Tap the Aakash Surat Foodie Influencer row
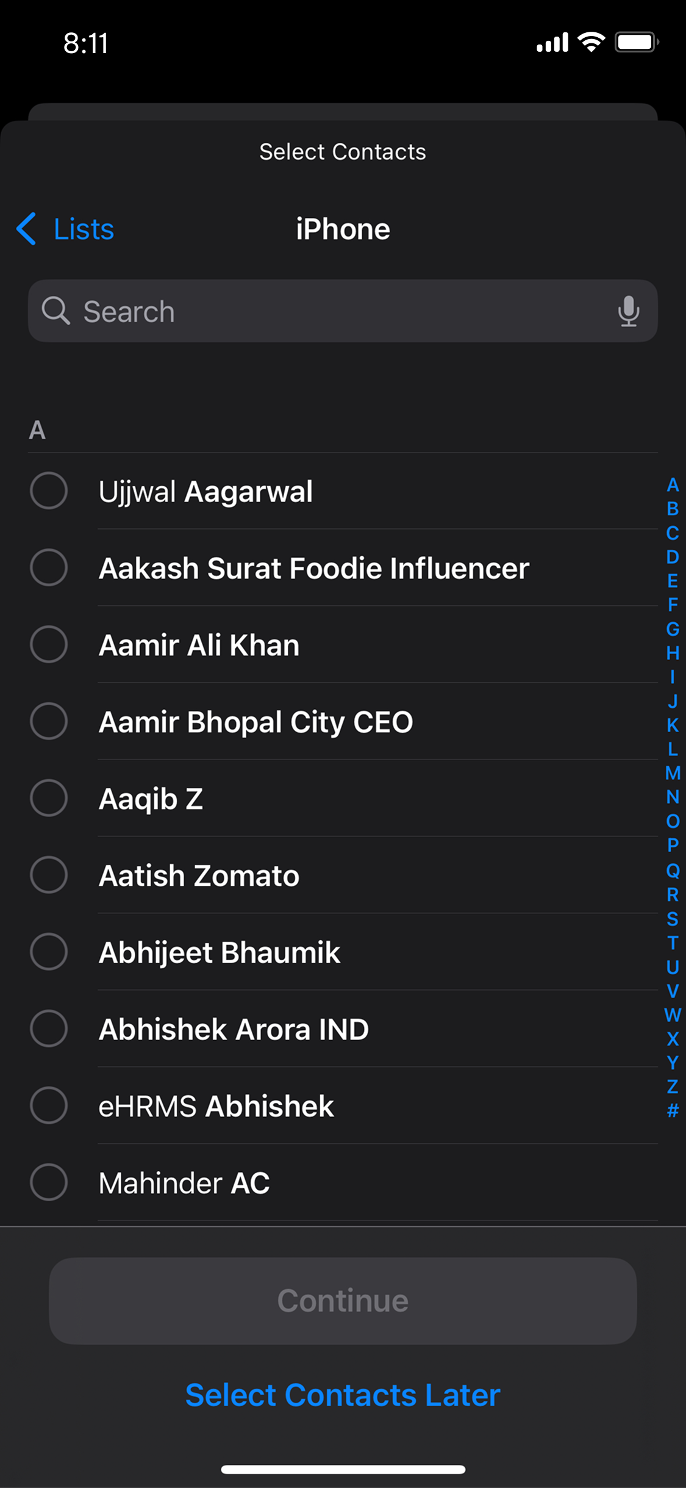This screenshot has height=1488, width=686. (314, 568)
